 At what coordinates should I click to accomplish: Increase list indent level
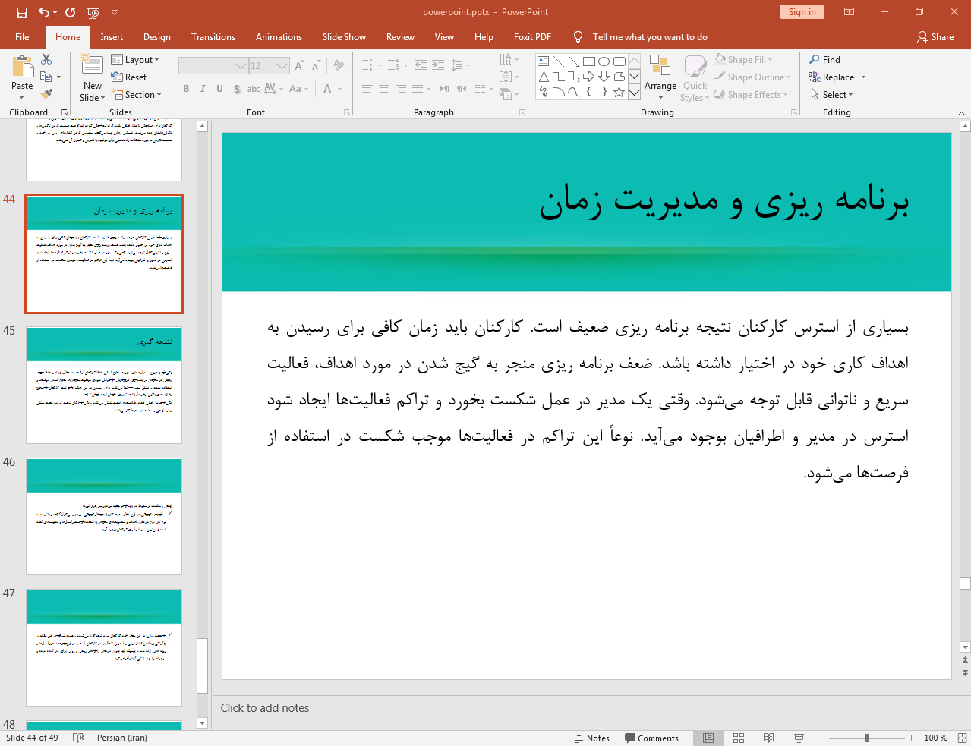(x=438, y=66)
